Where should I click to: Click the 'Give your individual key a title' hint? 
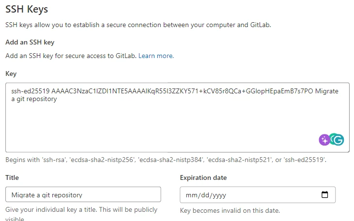[x=81, y=210]
